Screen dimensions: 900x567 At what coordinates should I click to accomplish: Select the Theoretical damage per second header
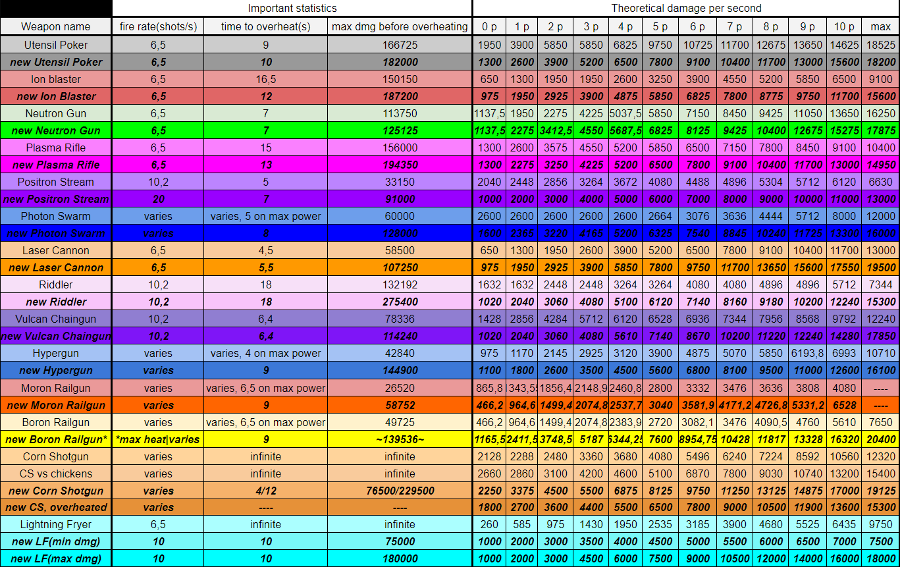[x=686, y=9]
